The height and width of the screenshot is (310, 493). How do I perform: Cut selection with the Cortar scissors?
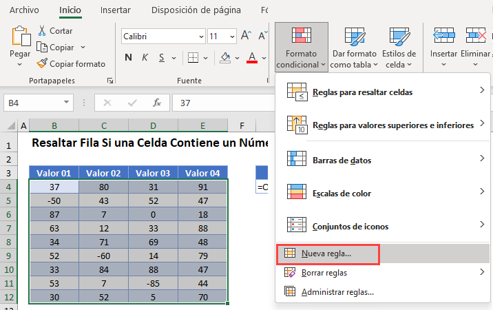(x=42, y=31)
